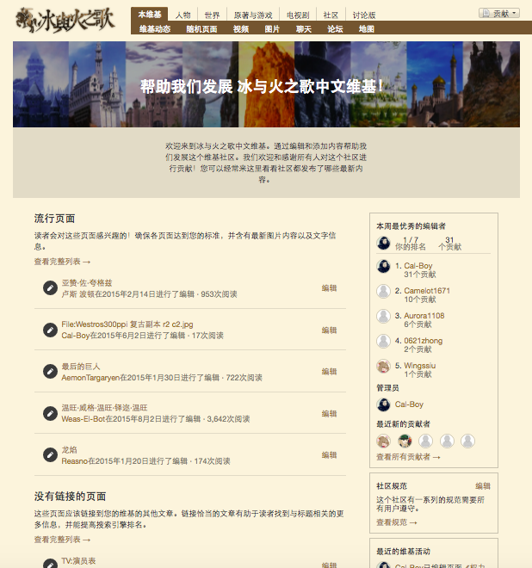Open 0621zhong user name link
Image resolution: width=532 pixels, height=568 pixels.
(424, 341)
